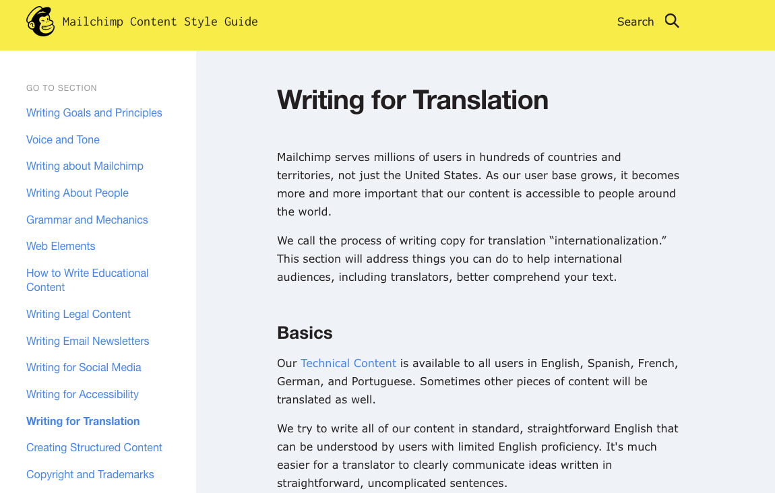Open Creating Structured Content
Image resolution: width=775 pixels, height=493 pixels.
point(94,447)
